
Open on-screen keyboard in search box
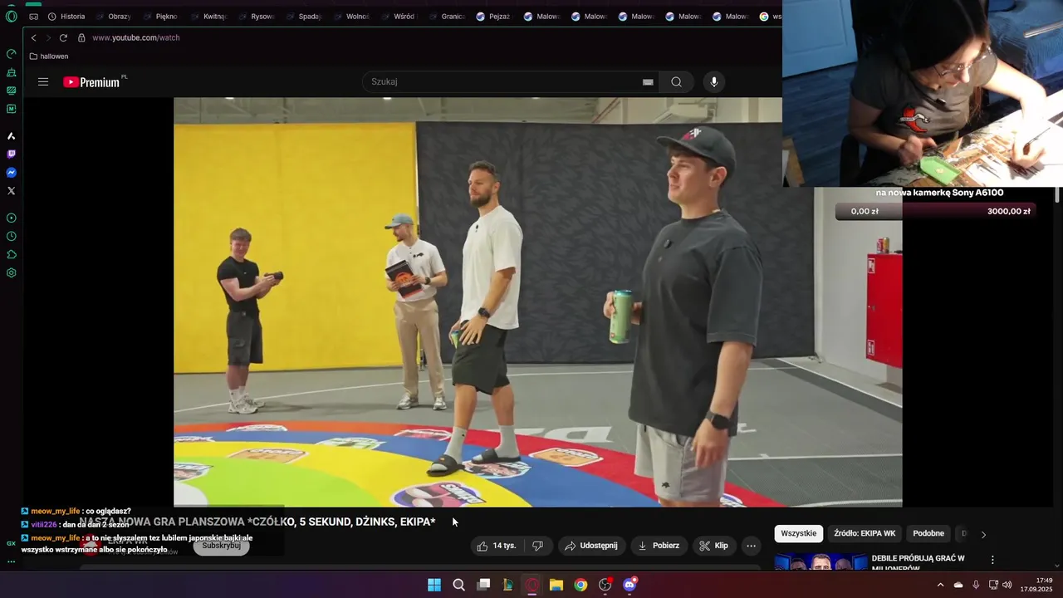(x=648, y=82)
